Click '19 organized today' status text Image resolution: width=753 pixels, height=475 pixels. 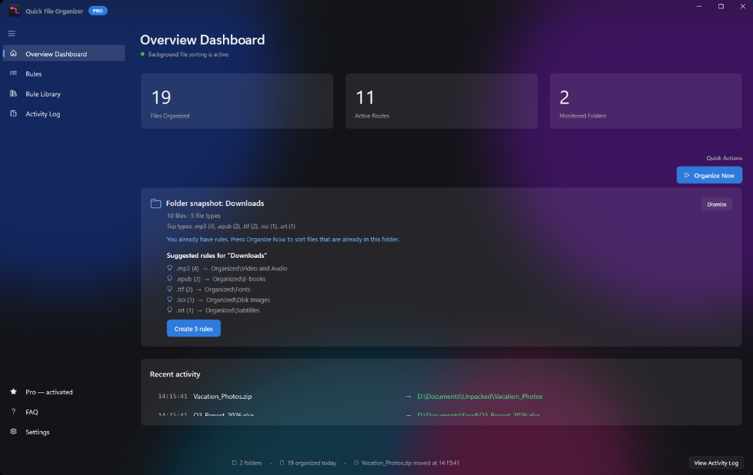point(312,463)
